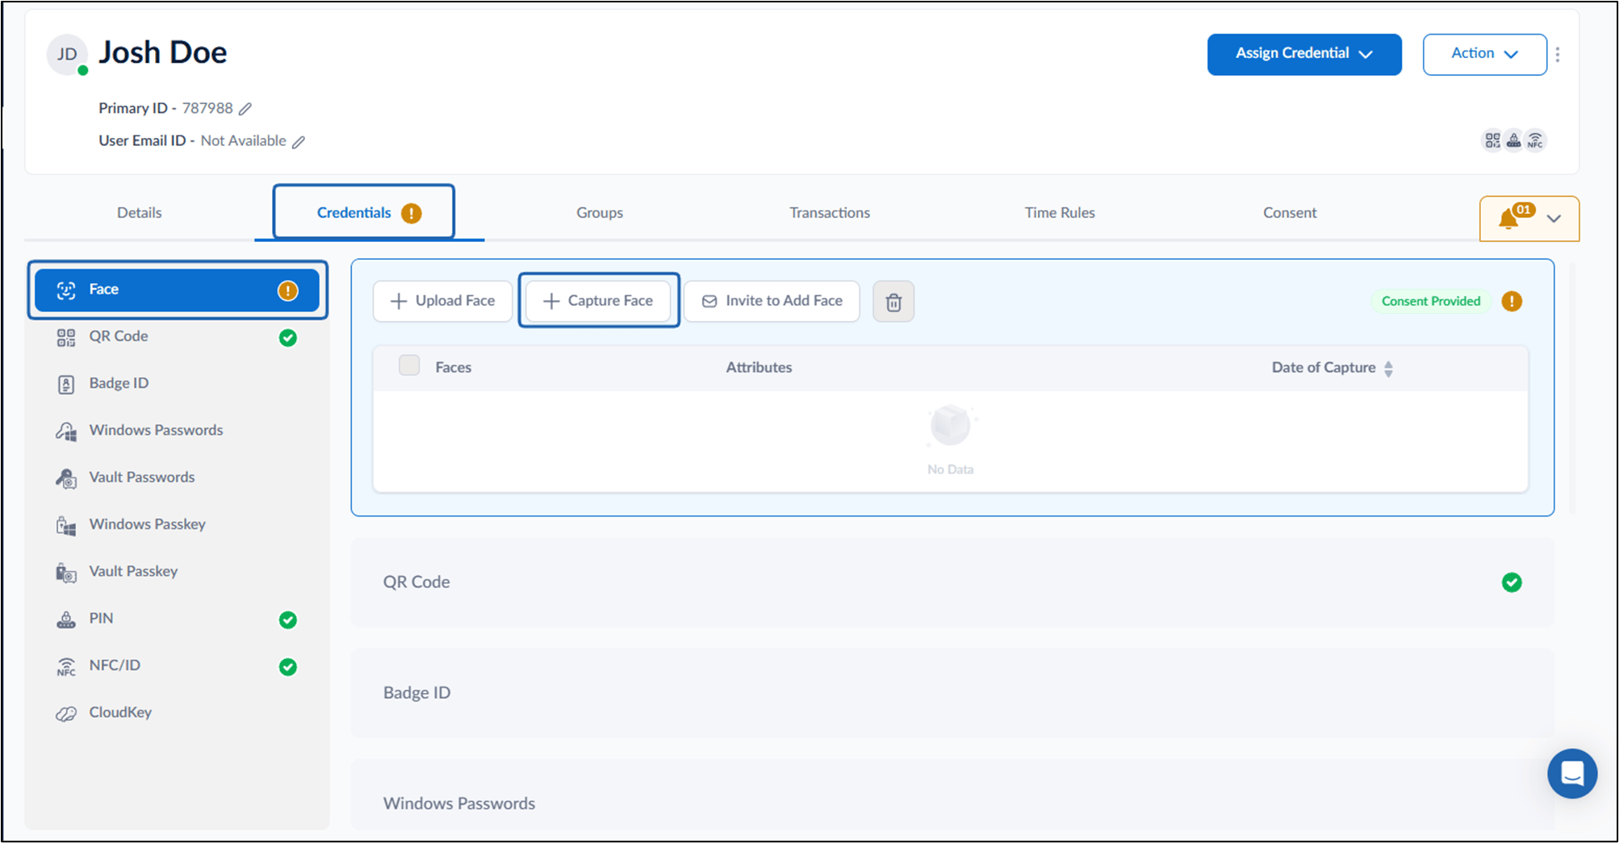Viewport: 1619px width, 843px height.
Task: Open the chat support bubble
Action: click(1572, 774)
